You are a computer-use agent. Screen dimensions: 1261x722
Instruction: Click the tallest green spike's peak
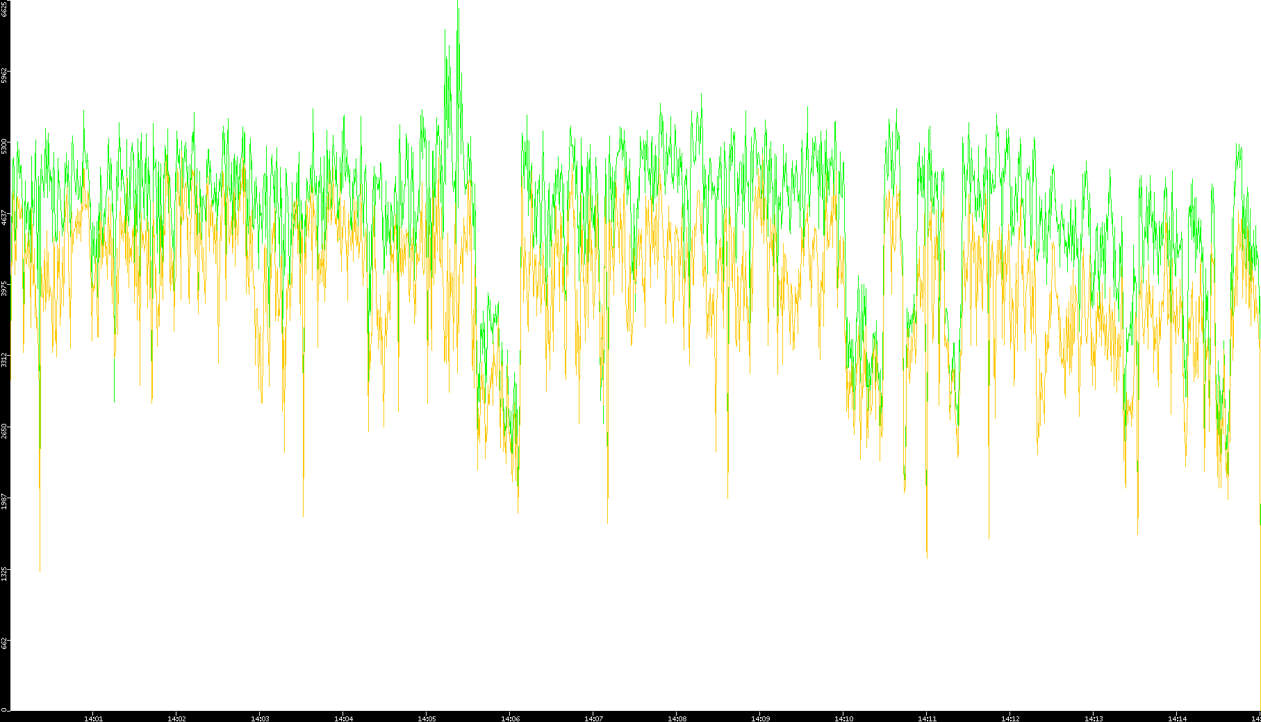(x=458, y=2)
